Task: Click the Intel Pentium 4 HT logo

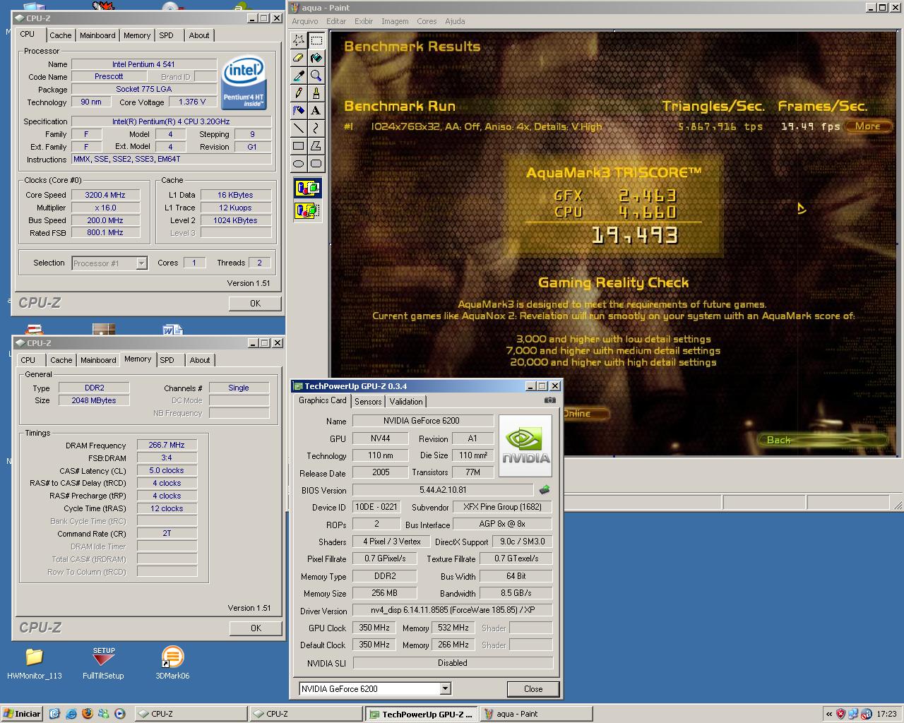Action: click(244, 83)
